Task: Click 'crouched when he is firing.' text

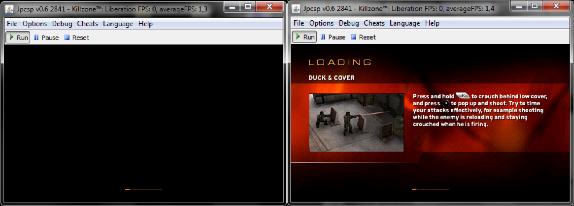Action: click(x=450, y=124)
